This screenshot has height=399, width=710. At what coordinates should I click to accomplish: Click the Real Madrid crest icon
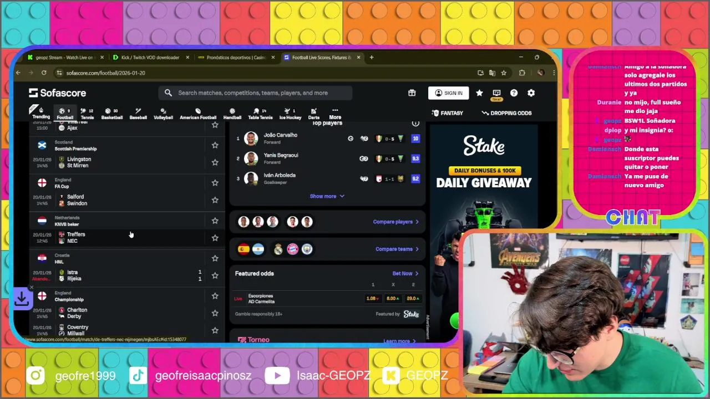(x=278, y=249)
